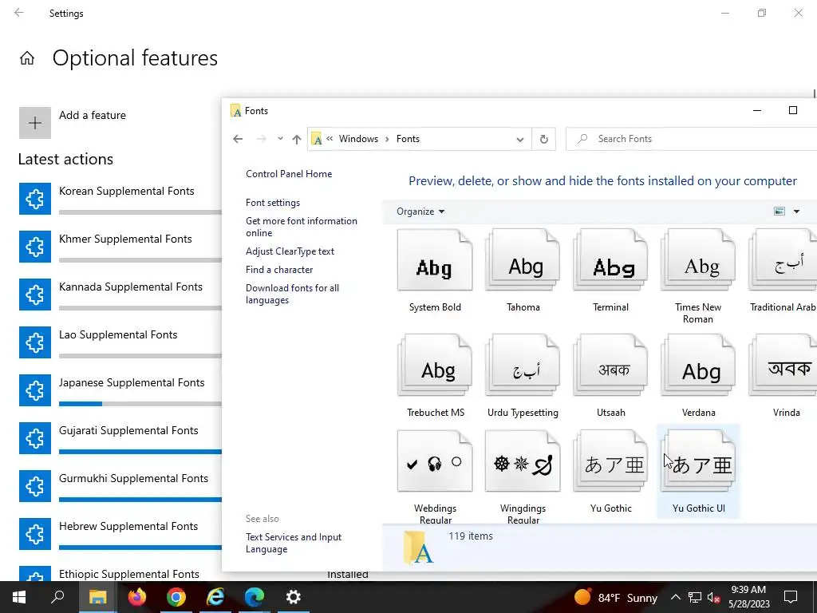Screen dimensions: 817x613
Task: Open Text Services and Input Language
Action: 294,543
